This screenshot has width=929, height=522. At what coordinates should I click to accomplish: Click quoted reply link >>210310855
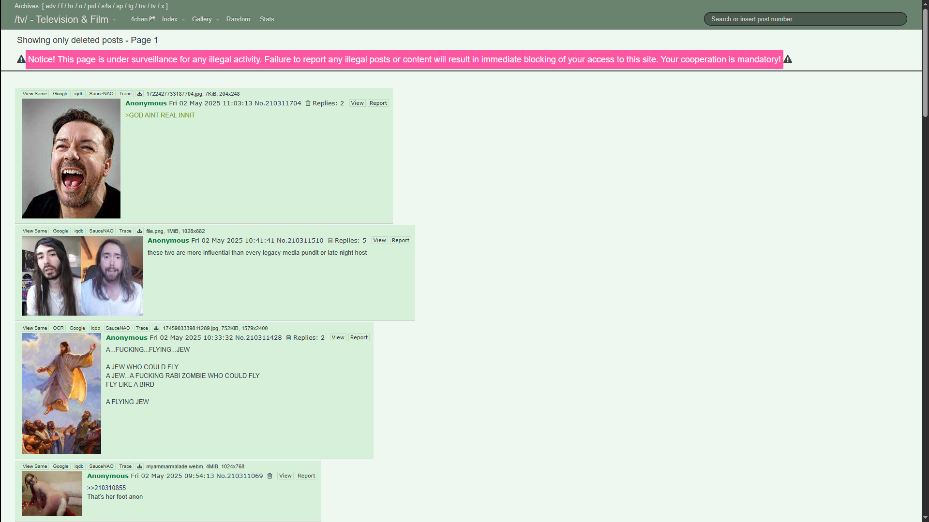point(106,488)
